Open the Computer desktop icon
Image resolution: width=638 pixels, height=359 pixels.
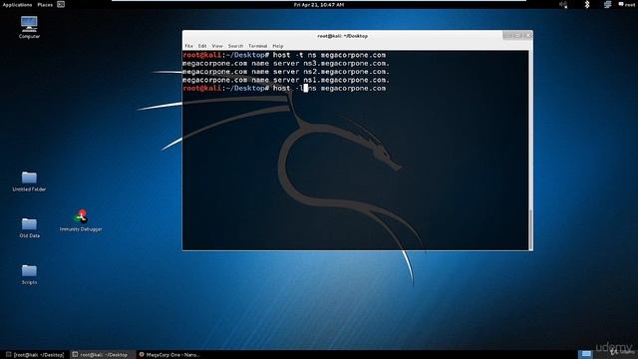(29, 27)
